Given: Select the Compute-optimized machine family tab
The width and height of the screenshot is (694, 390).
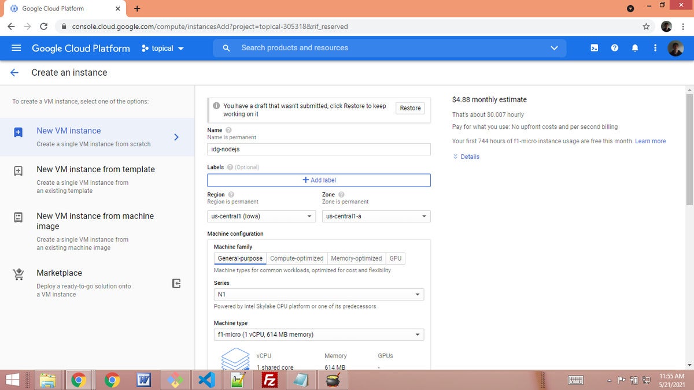Looking at the screenshot, I should 297,258.
